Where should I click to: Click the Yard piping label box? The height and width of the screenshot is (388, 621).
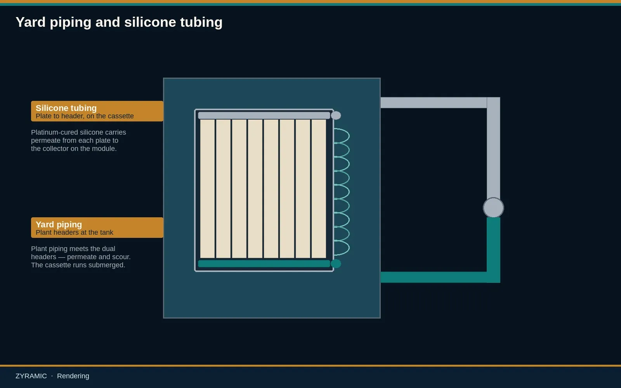(97, 227)
